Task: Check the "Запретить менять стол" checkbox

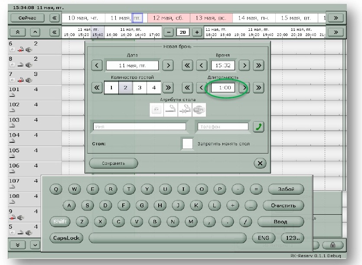Action: (188, 144)
